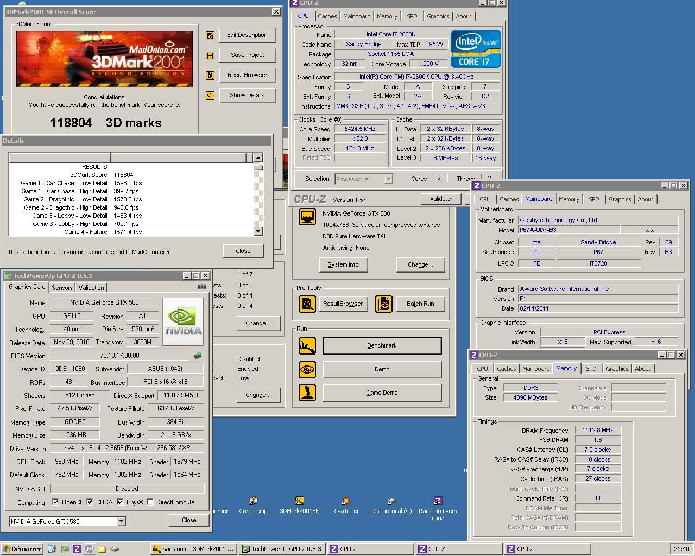695x556 pixels.
Task: Select the Game 4 - Nature result row
Action: (131, 232)
